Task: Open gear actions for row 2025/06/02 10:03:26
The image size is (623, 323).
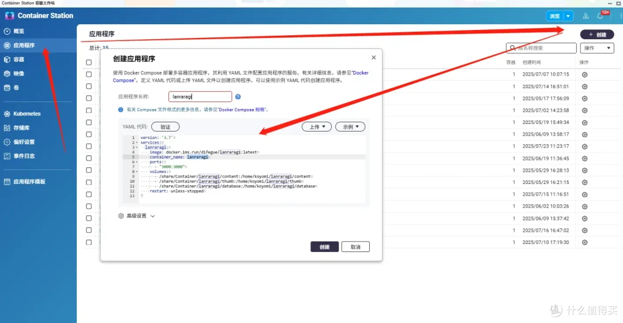Action: 585,206
